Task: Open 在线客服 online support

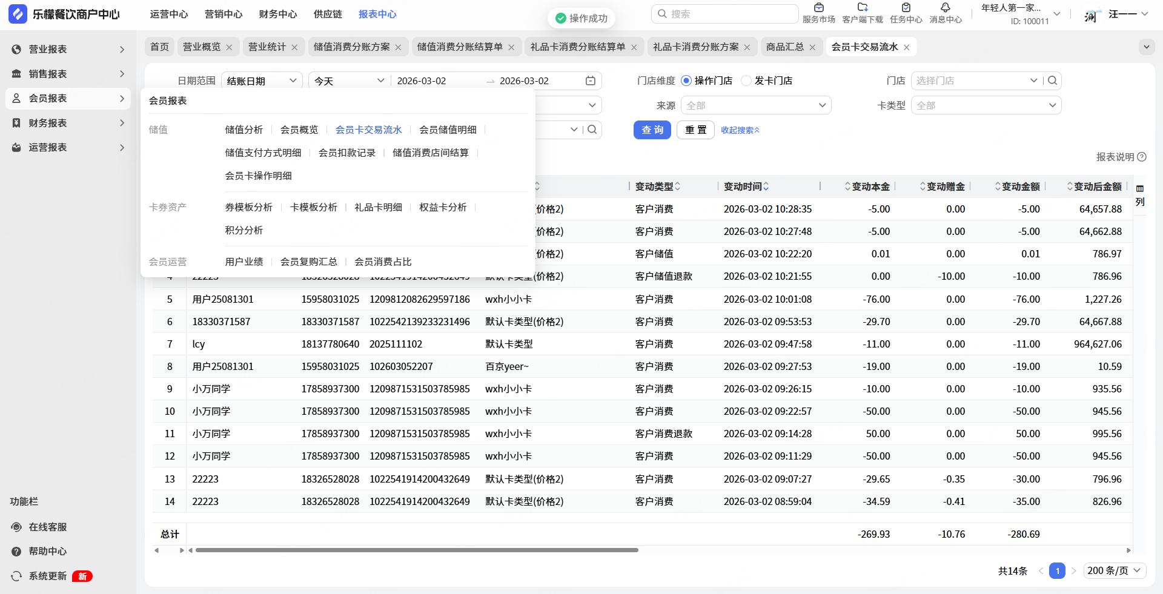Action: [47, 527]
